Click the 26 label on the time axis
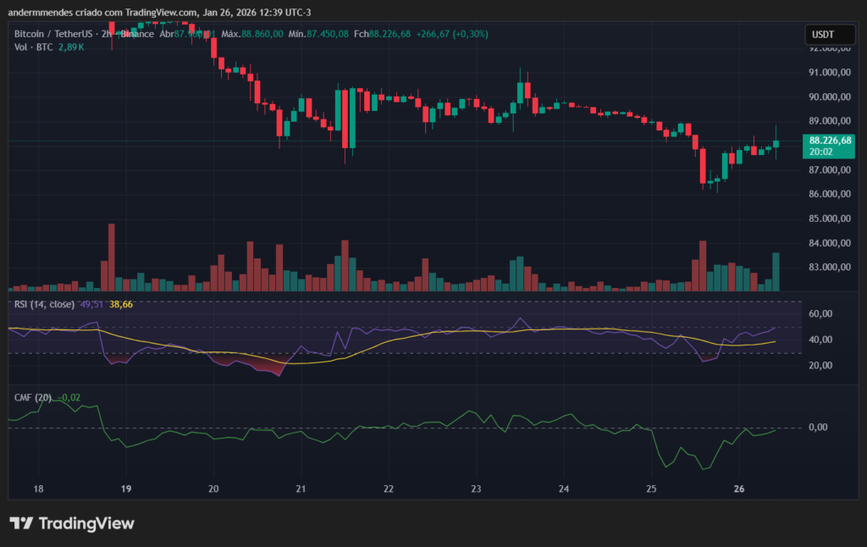Viewport: 867px width, 547px height. 738,489
